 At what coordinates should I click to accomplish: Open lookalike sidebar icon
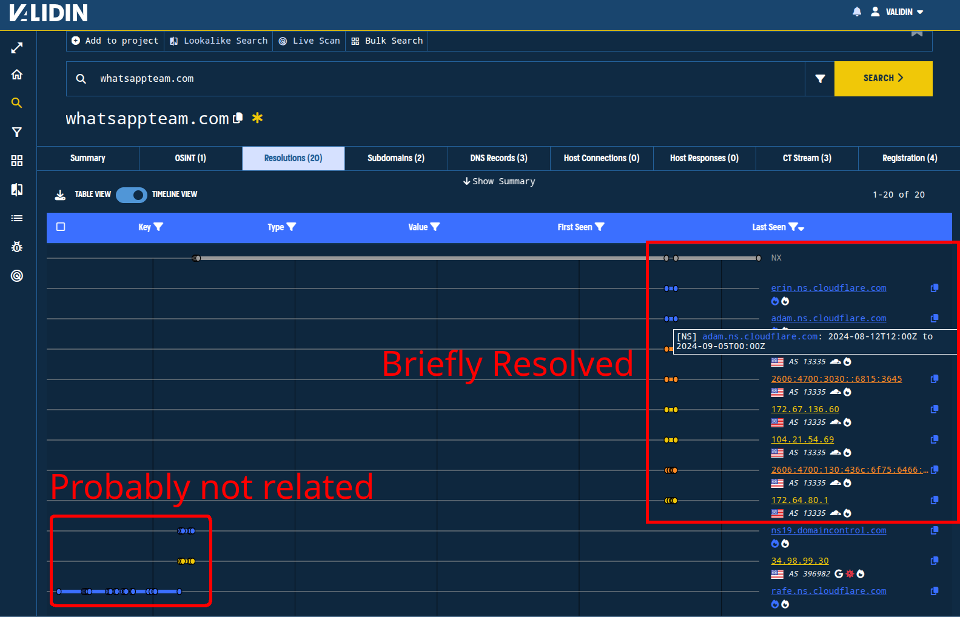(x=17, y=190)
